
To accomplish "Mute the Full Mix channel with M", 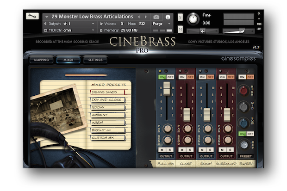I will [x=162, y=150].
